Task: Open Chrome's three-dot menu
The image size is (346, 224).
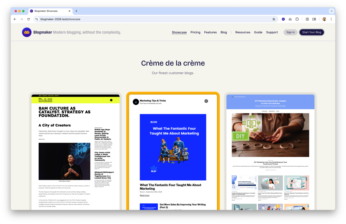Action: click(x=331, y=19)
